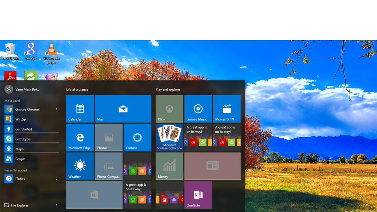Open the Weather tile
The image size is (377, 212).
tap(80, 166)
